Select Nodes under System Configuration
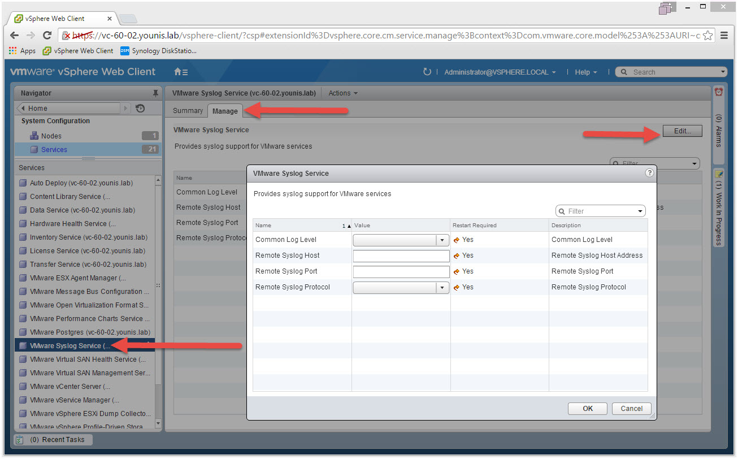 [x=88, y=136]
